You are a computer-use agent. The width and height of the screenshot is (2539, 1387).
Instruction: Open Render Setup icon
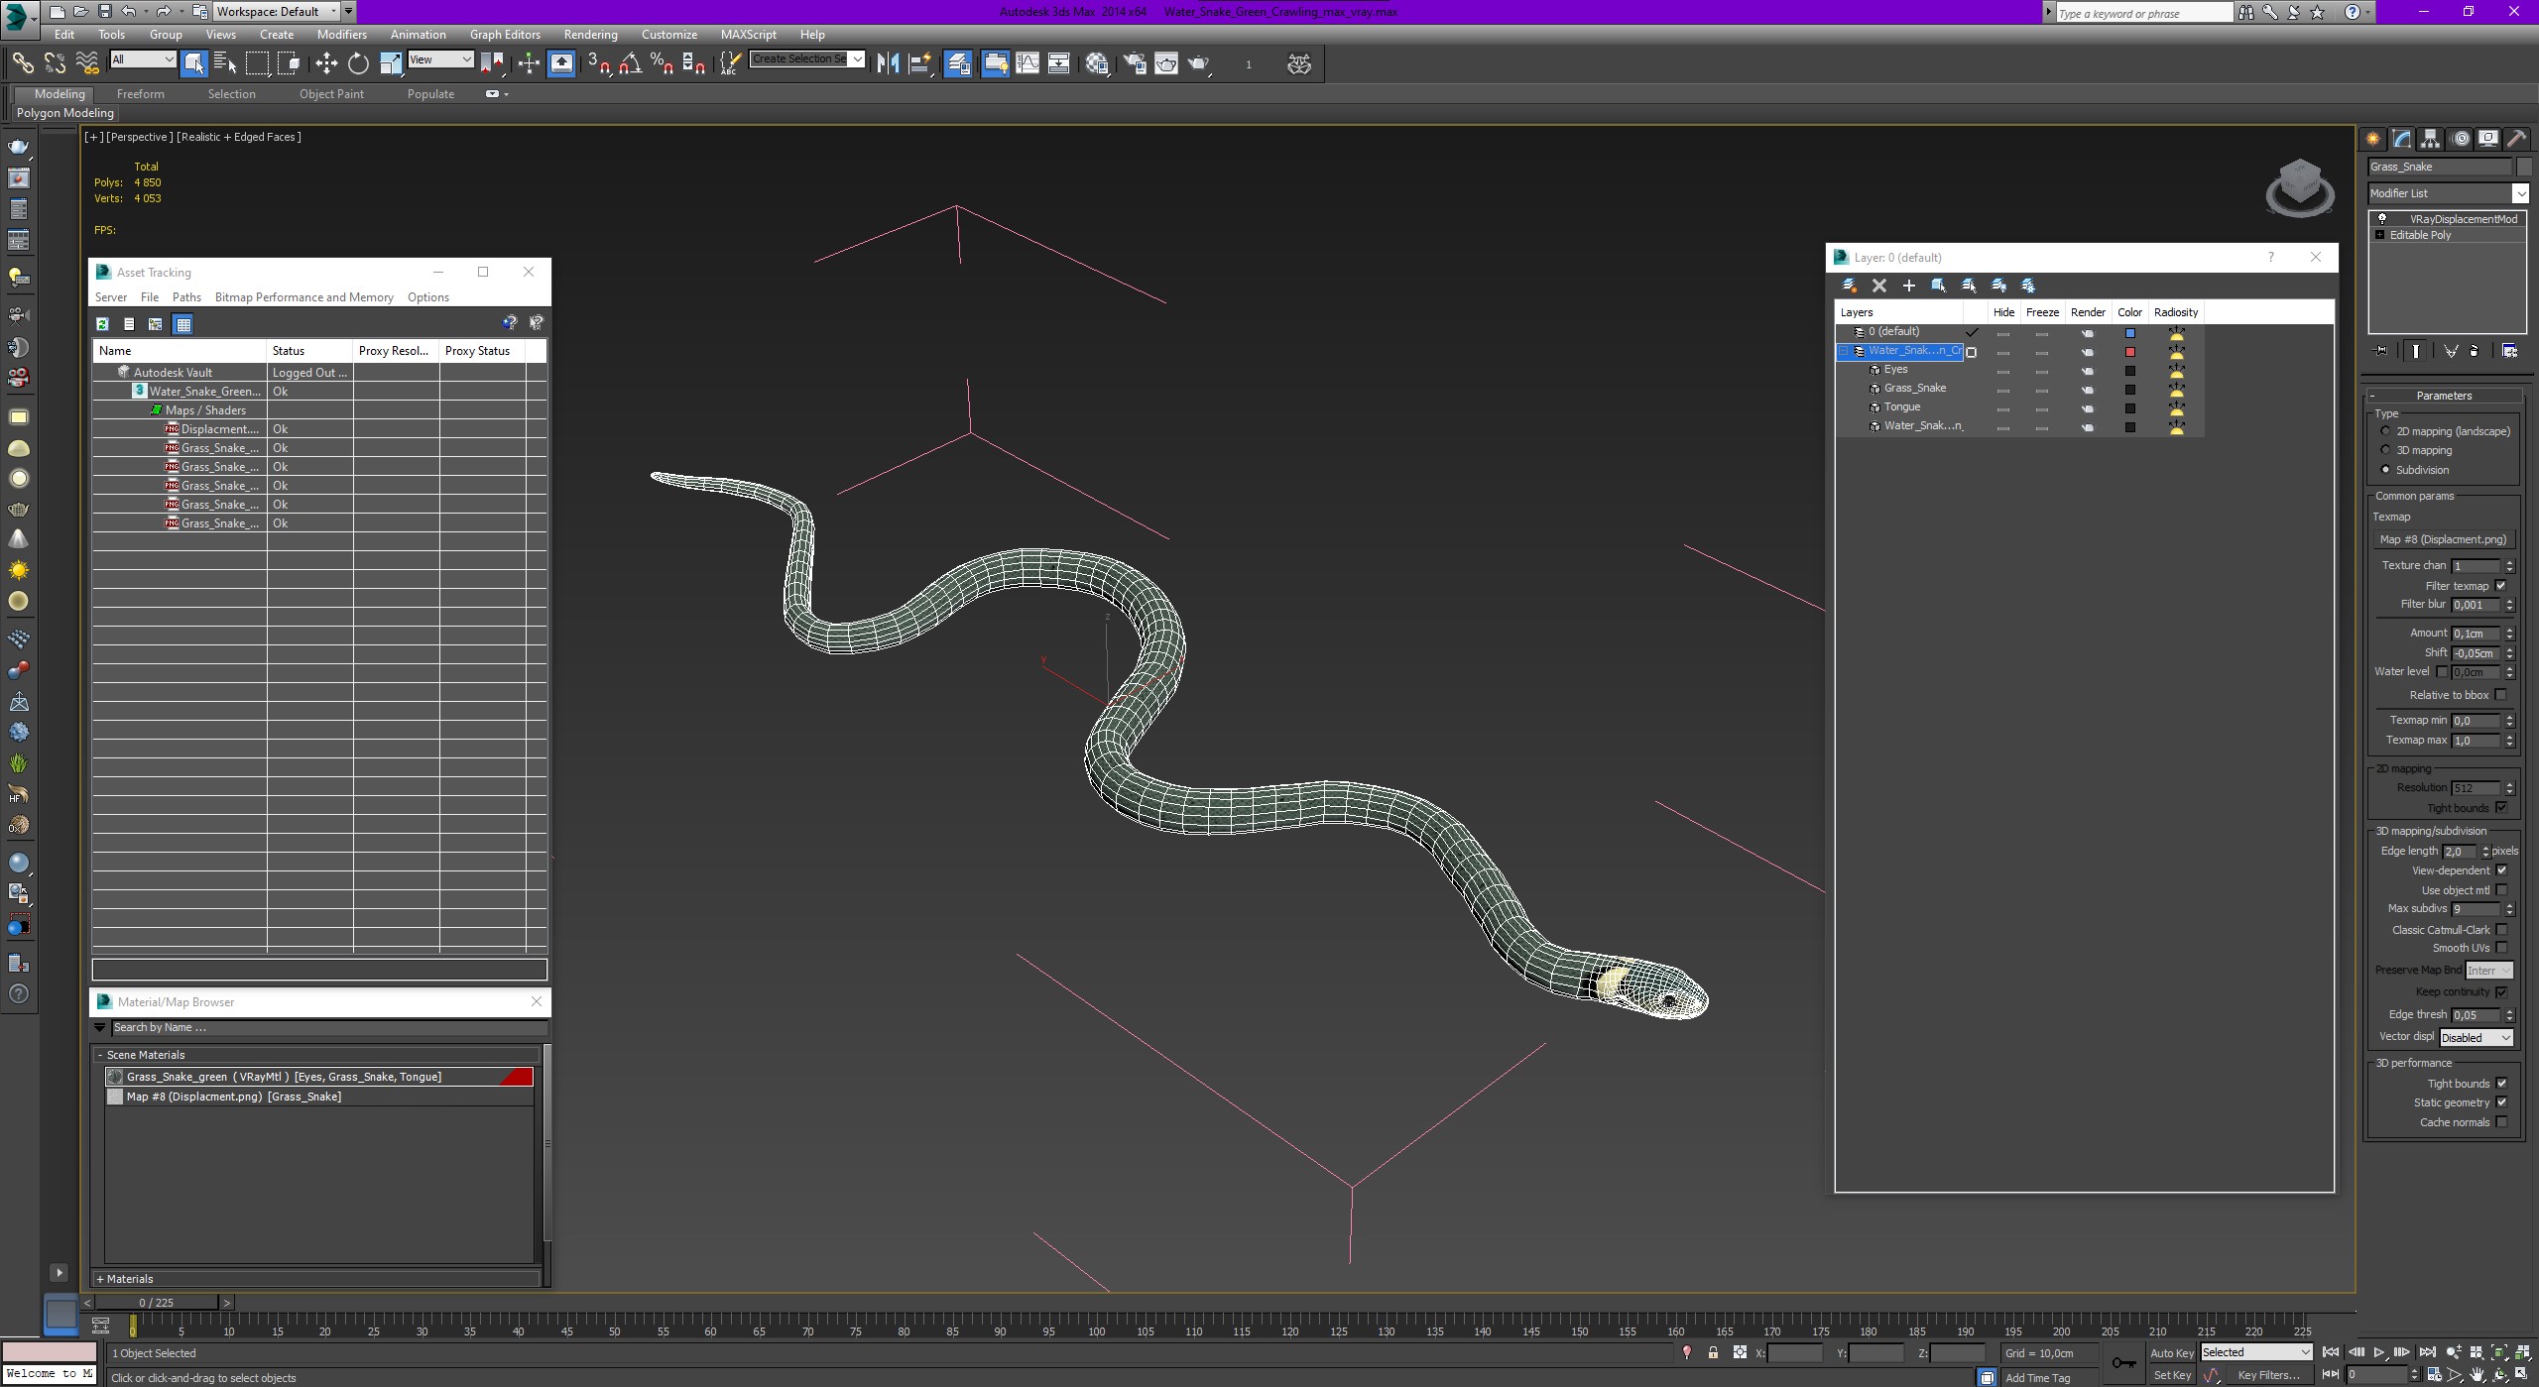1135,63
